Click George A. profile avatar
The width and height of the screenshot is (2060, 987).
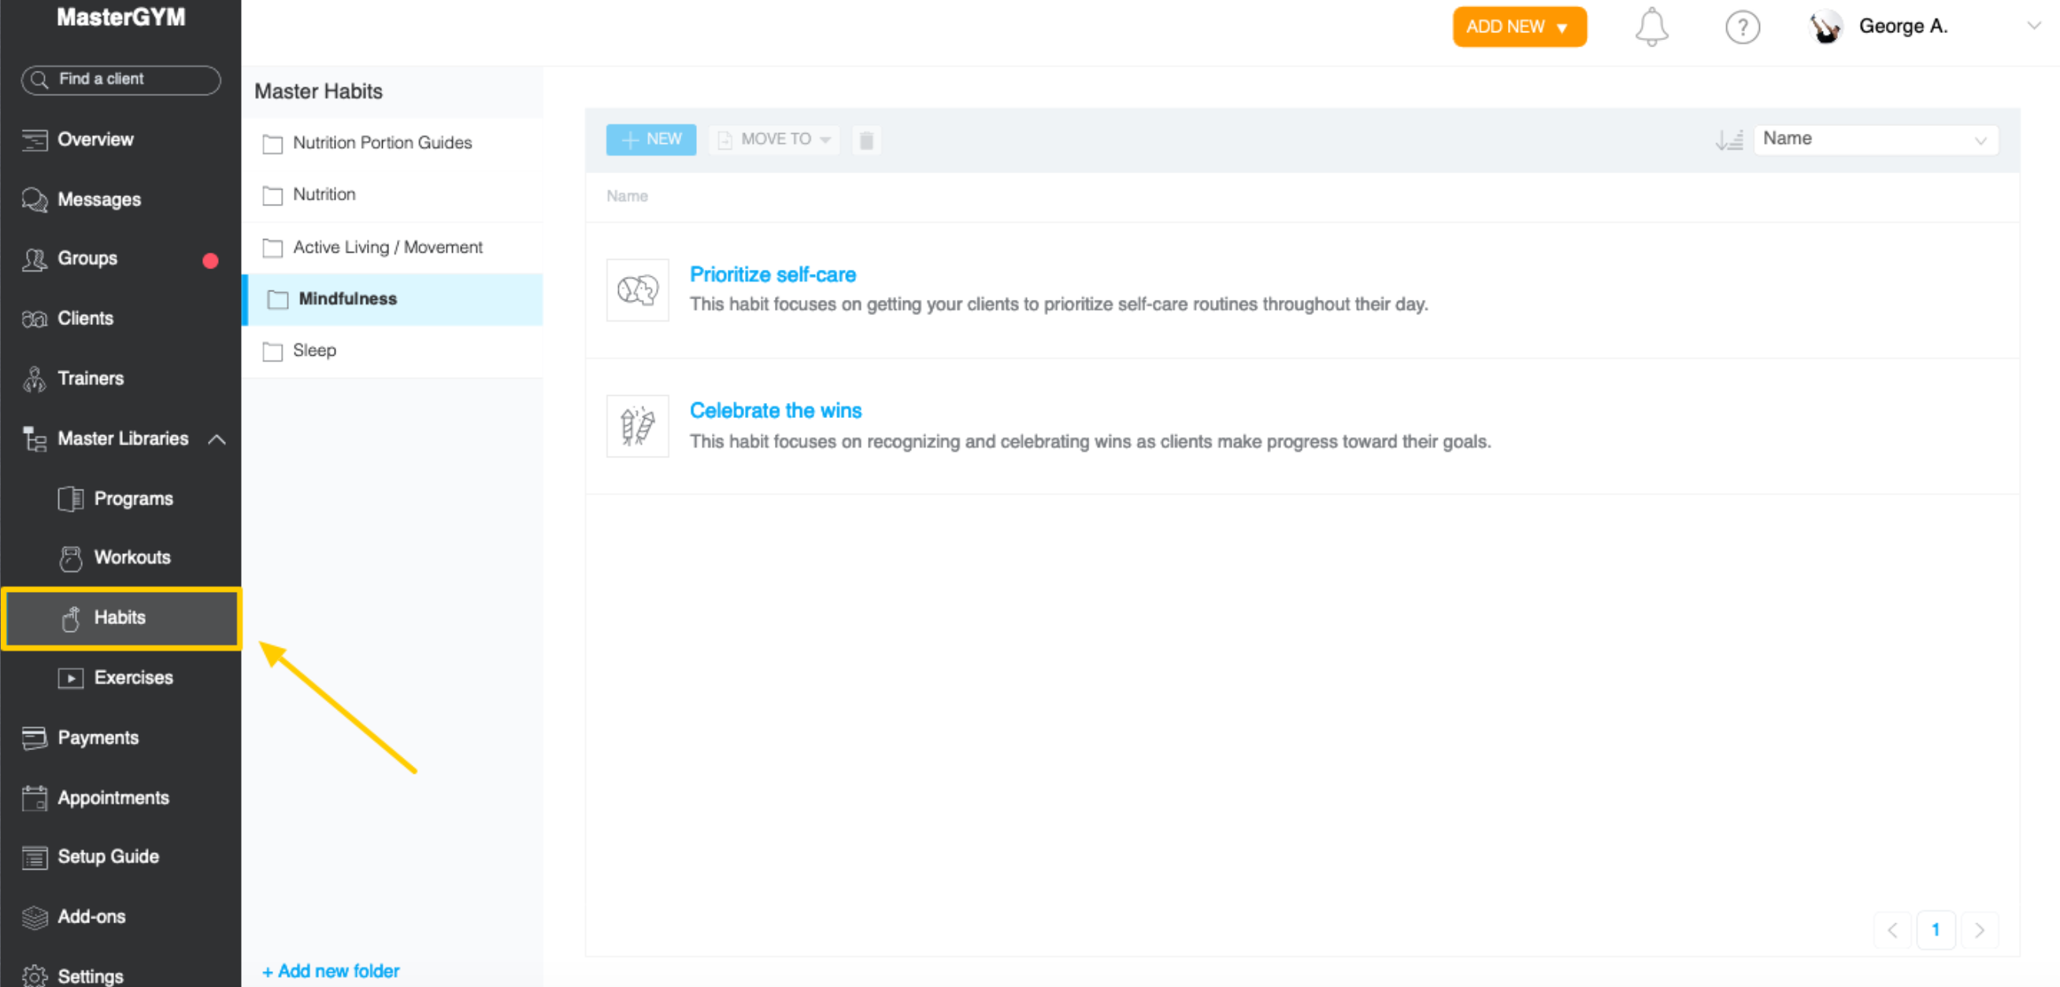1825,27
